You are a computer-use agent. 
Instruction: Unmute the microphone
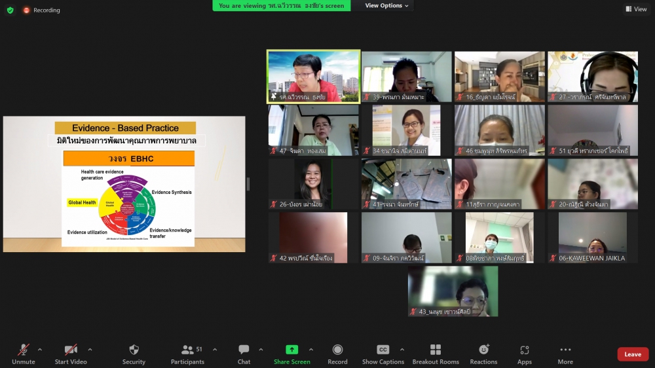click(24, 350)
